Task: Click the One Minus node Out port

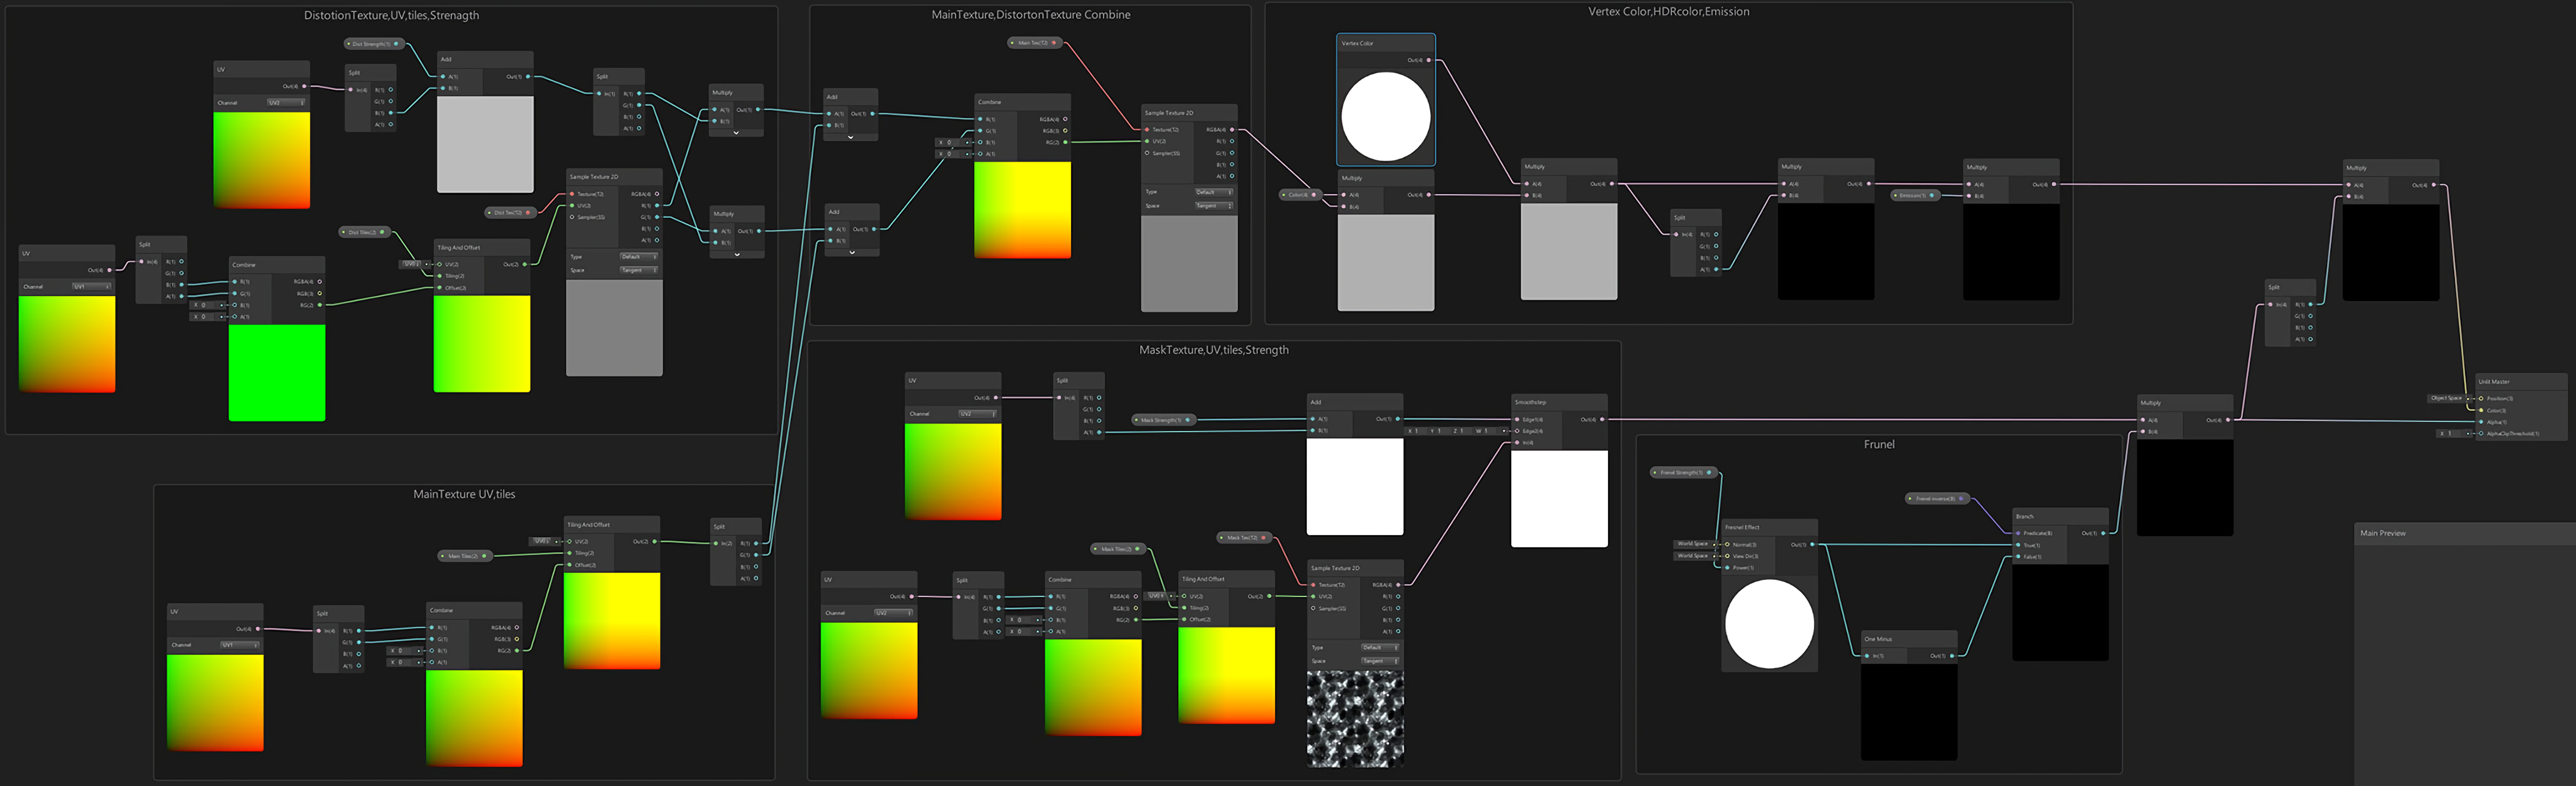Action: (x=1952, y=656)
